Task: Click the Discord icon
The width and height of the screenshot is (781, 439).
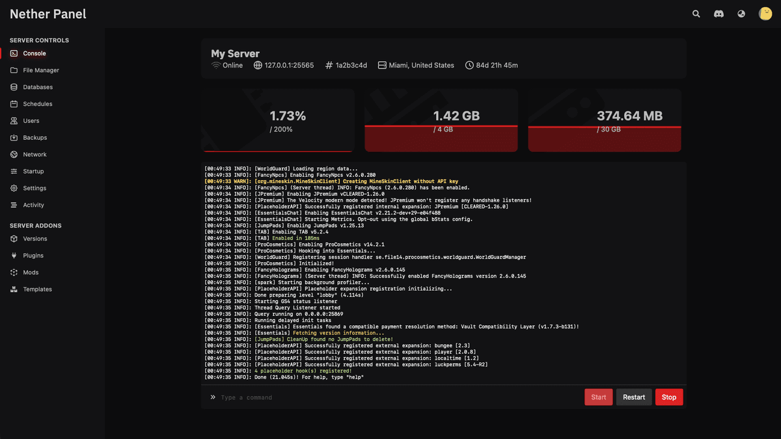Action: point(719,13)
